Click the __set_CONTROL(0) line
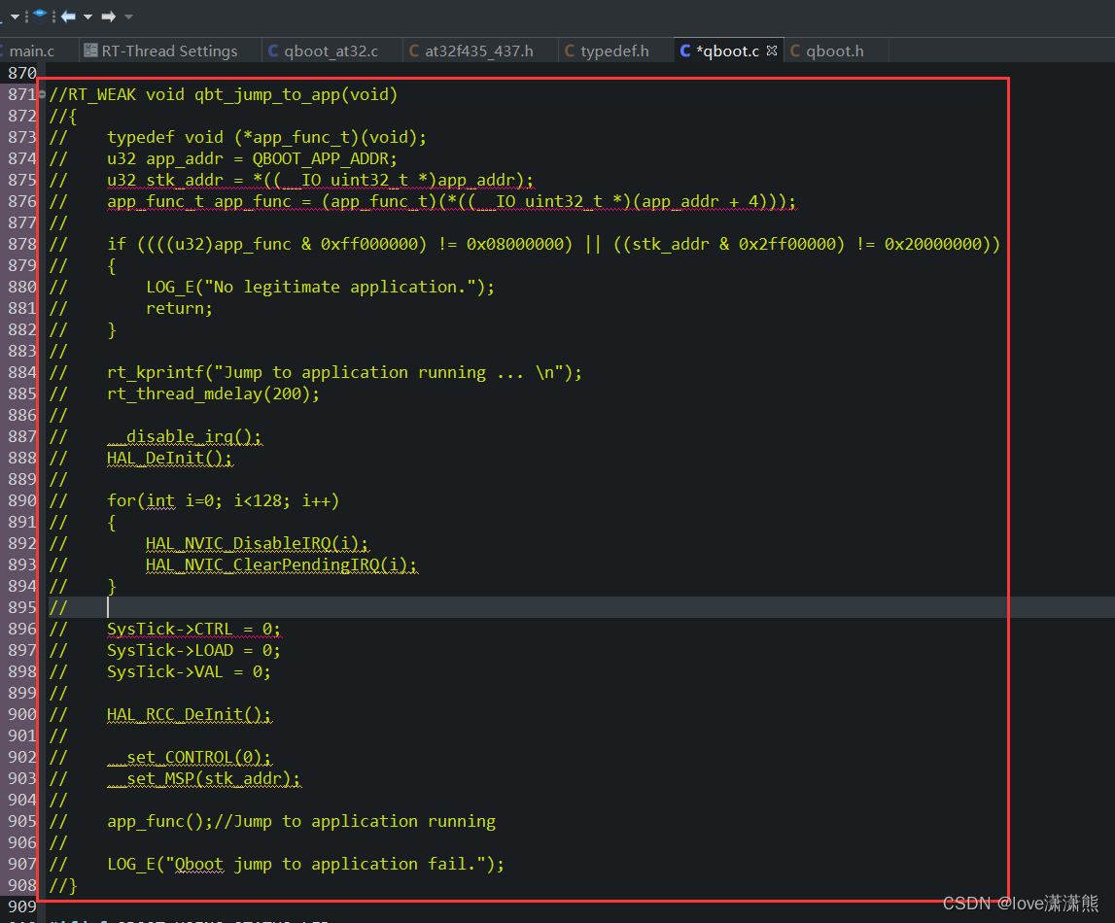 190,758
